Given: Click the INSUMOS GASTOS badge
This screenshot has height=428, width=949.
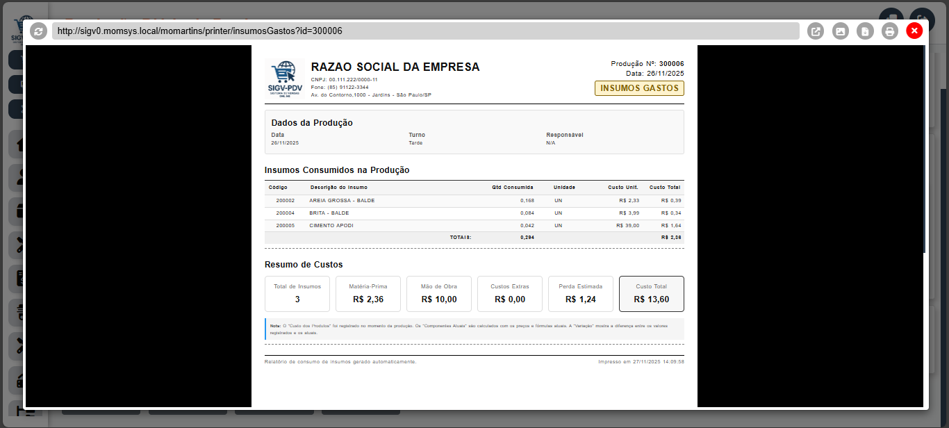Looking at the screenshot, I should [x=638, y=88].
